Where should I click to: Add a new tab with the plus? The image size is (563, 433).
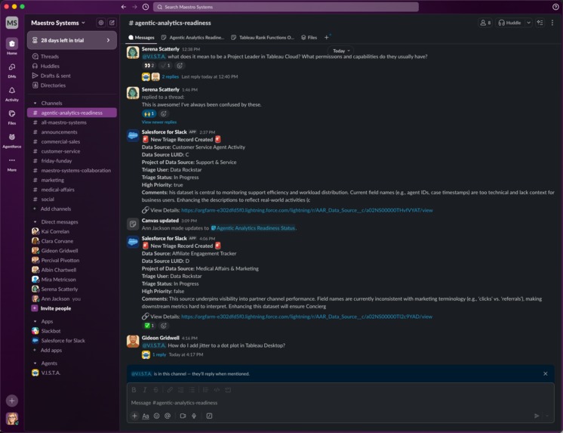coord(326,37)
